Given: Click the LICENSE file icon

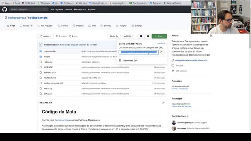Looking at the screenshot, I should point(41,67).
